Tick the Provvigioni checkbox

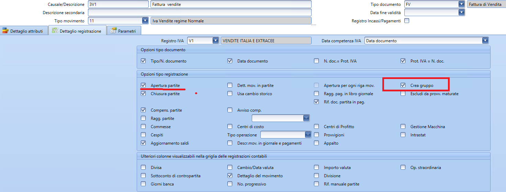click(x=316, y=135)
